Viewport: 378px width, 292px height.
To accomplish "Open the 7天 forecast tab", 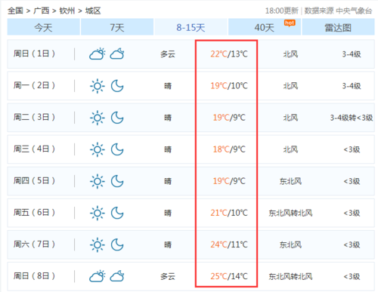I will [117, 27].
